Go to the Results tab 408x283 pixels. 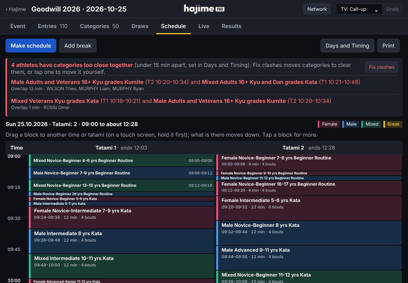click(x=232, y=26)
